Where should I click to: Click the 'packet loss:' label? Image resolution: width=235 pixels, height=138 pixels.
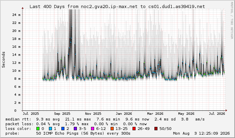coord(19,124)
